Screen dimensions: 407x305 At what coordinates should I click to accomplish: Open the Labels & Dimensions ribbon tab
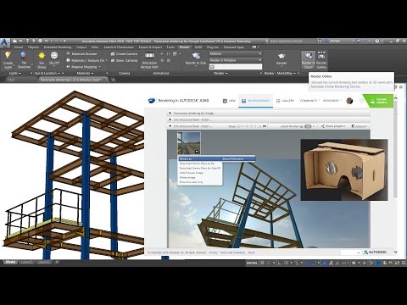pos(119,47)
